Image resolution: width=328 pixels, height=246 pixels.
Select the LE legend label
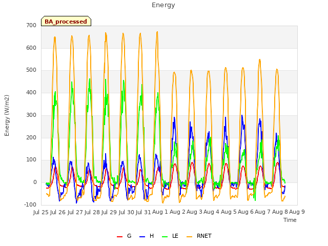tap(175, 236)
